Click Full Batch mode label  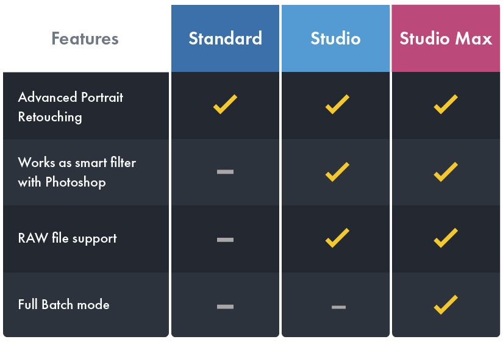63,304
